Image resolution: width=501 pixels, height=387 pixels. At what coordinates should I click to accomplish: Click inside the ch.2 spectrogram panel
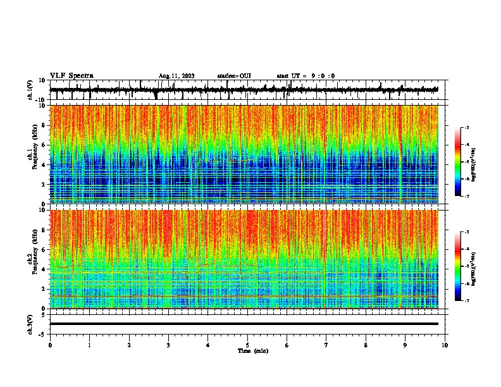[x=244, y=259]
